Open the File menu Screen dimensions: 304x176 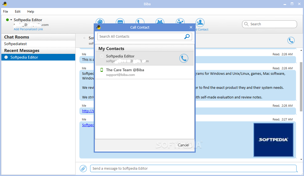click(6, 11)
